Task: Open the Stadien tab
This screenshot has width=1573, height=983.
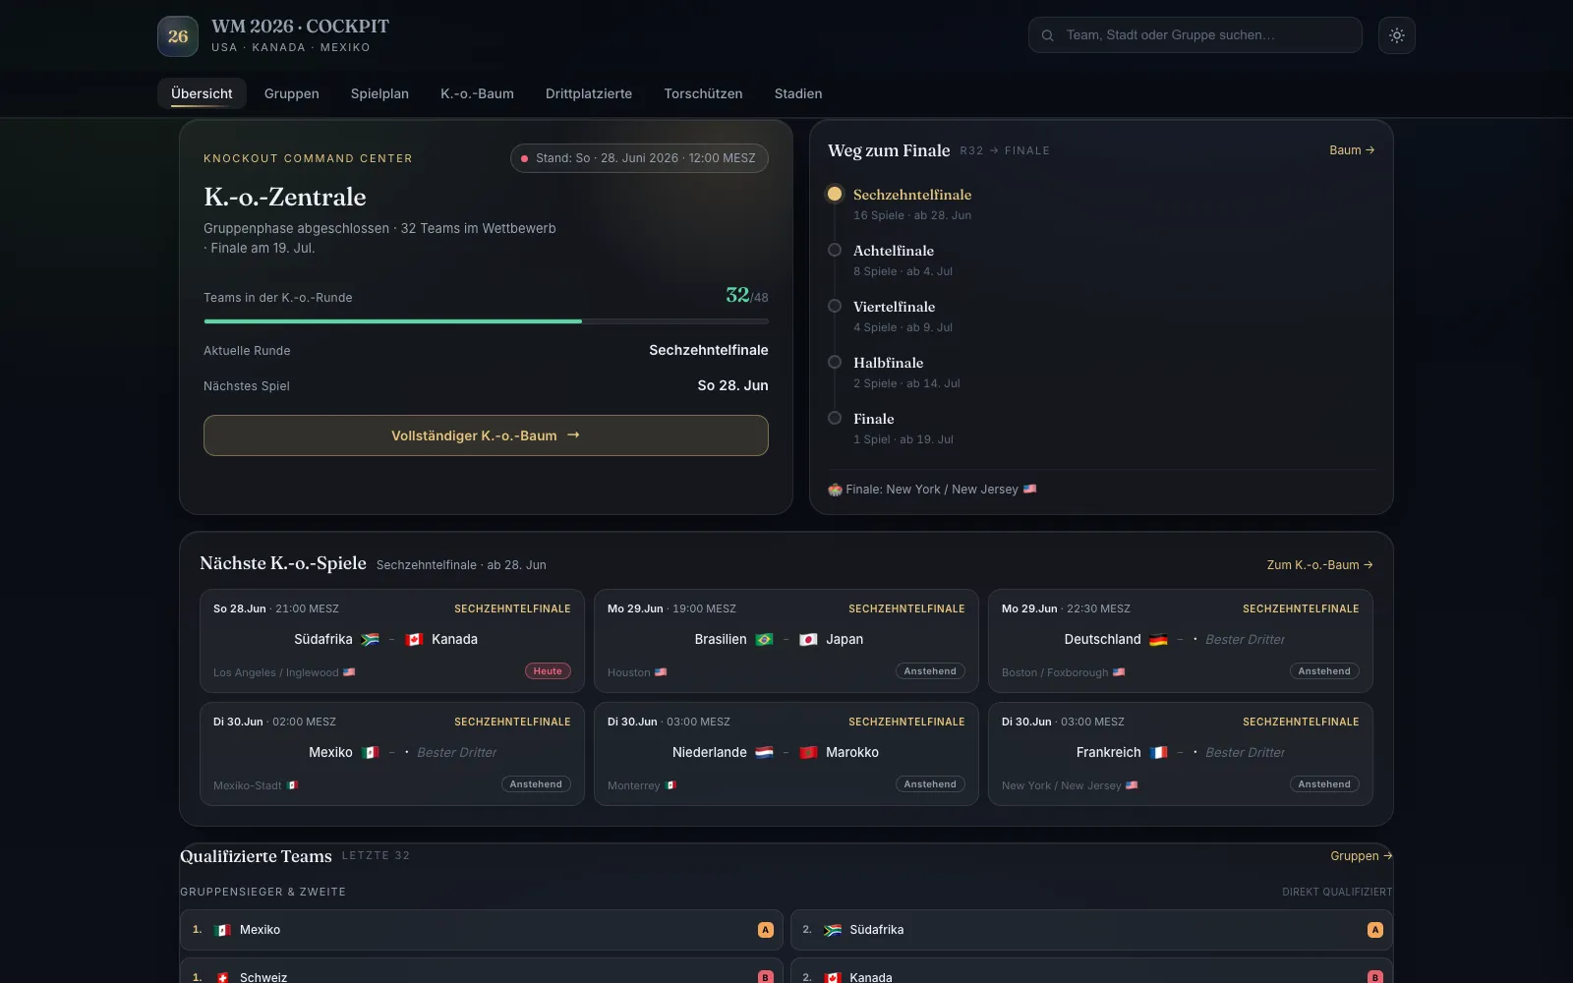Action: (798, 93)
